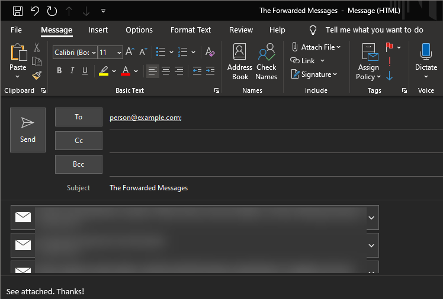
Task: Decrease font size
Action: (143, 51)
